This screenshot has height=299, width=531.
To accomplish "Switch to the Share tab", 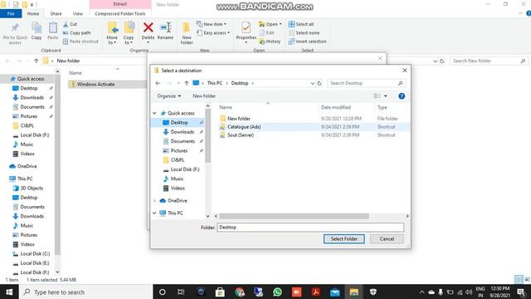I will pyautogui.click(x=56, y=13).
